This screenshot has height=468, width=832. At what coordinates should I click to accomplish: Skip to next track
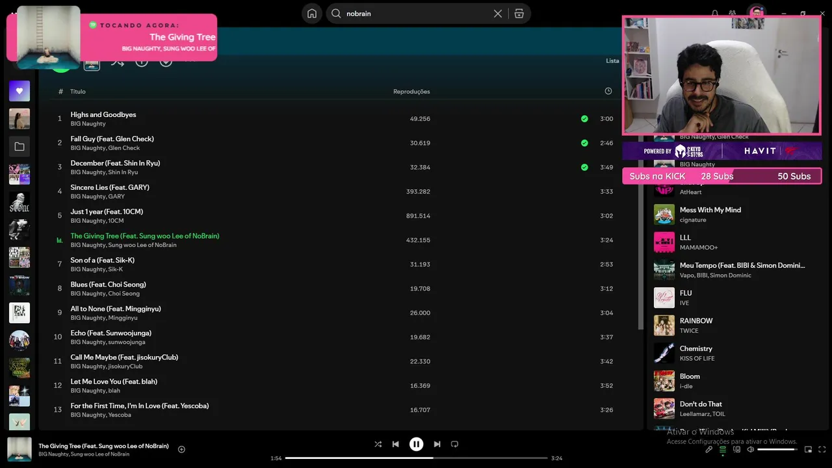[437, 445]
